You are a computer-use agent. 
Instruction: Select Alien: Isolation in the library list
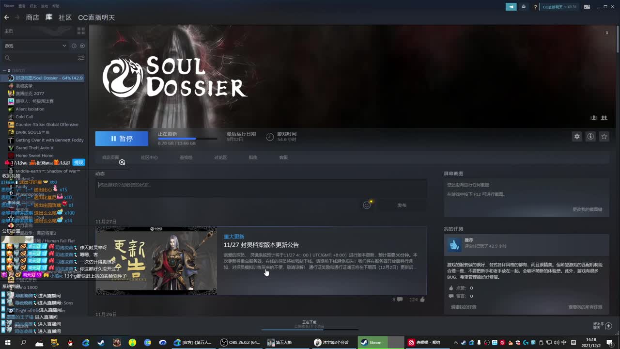coord(30,109)
